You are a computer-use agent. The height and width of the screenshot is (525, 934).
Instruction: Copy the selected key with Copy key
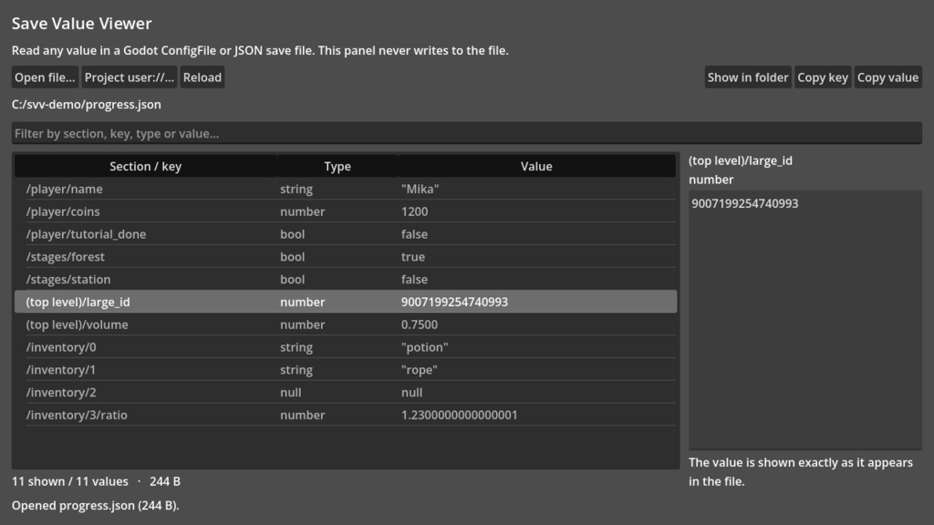823,77
